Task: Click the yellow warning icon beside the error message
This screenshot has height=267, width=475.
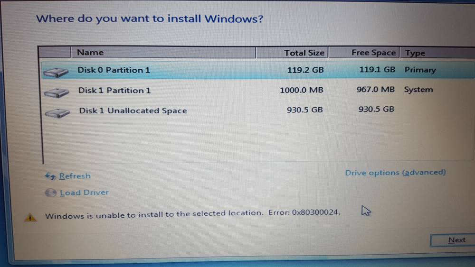Action: pos(30,217)
